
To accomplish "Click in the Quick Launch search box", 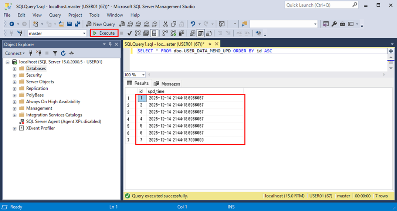I will [x=318, y=5].
